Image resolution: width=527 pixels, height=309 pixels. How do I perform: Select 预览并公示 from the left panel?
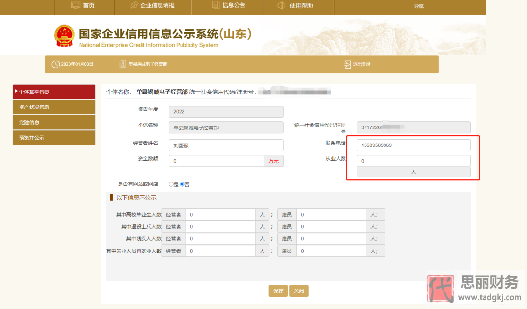(54, 138)
